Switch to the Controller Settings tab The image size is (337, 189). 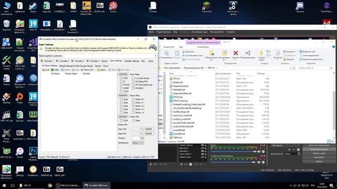(131, 61)
